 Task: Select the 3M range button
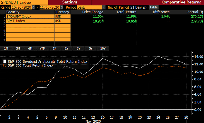(x=18, y=48)
